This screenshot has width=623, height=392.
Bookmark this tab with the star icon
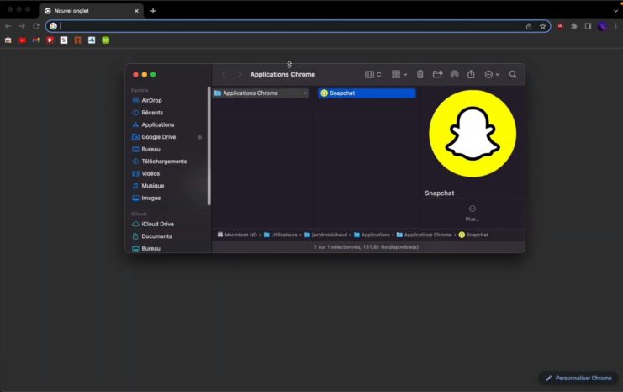[543, 26]
